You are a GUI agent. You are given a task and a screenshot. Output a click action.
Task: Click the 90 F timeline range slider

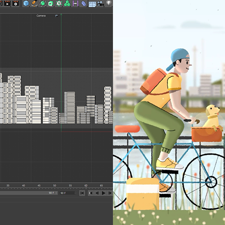click(x=29, y=193)
